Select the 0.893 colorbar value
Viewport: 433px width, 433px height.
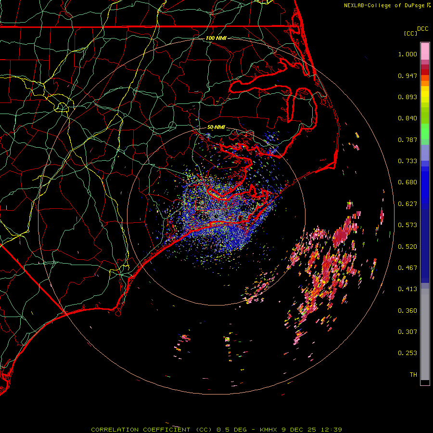tap(408, 97)
